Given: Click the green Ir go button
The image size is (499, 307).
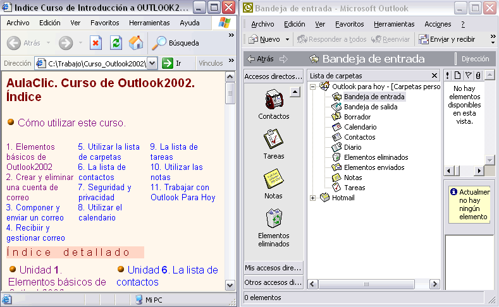Looking at the screenshot, I should point(171,63).
